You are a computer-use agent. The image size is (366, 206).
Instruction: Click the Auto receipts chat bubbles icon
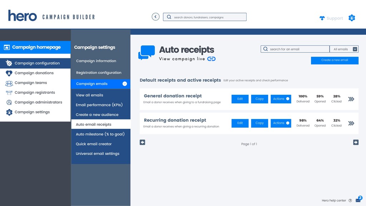pos(146,53)
